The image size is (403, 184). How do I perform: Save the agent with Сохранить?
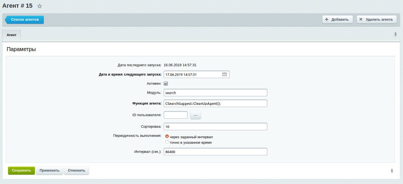[x=21, y=170]
